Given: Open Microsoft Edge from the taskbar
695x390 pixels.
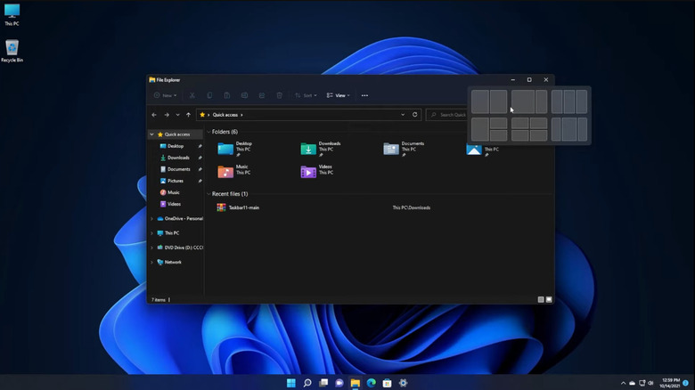Looking at the screenshot, I should point(372,383).
